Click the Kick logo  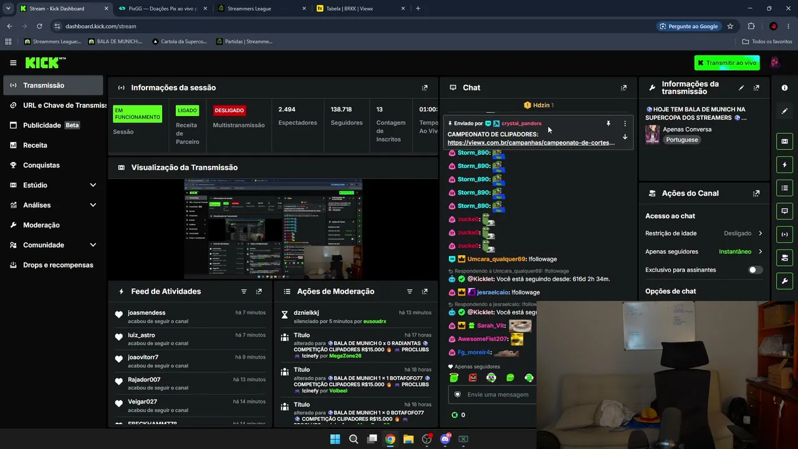click(x=45, y=62)
